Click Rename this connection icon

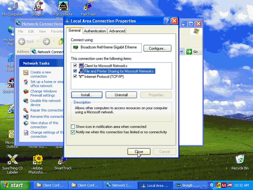[x=26, y=117]
